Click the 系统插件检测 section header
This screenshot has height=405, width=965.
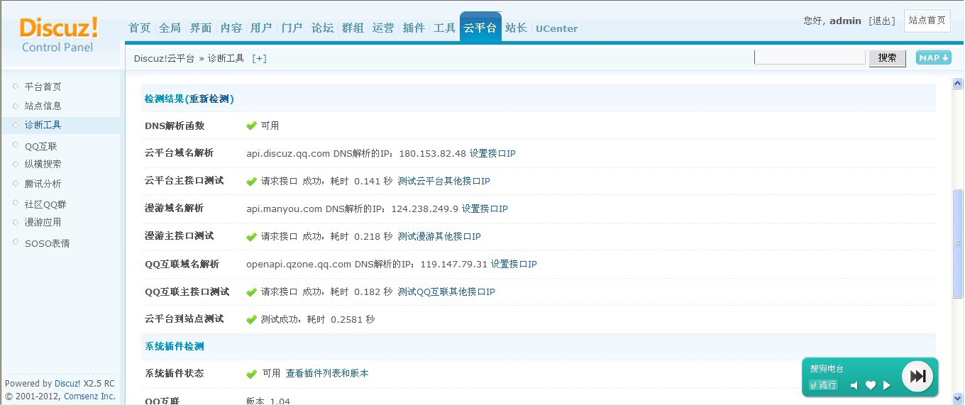[175, 346]
